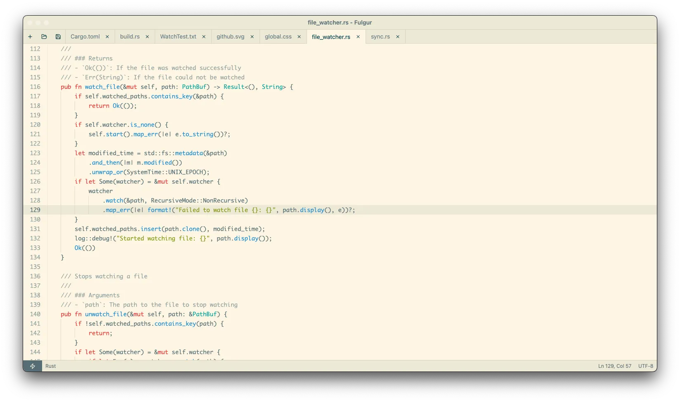Click line number 116 in the gutter
Screen dimensions: 680x402
(x=35, y=87)
